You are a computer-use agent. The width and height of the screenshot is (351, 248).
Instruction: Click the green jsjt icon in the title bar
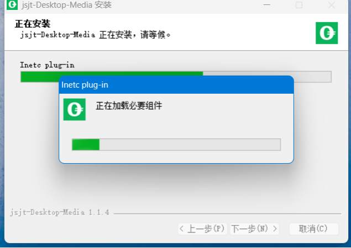coord(12,5)
